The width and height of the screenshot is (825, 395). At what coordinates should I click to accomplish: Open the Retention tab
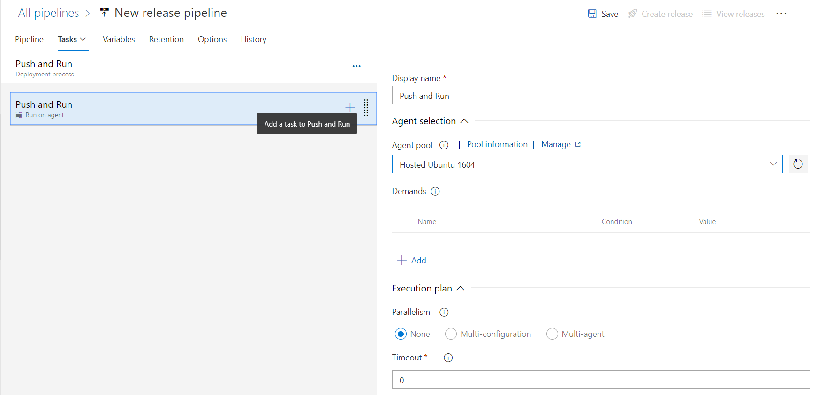coord(166,39)
